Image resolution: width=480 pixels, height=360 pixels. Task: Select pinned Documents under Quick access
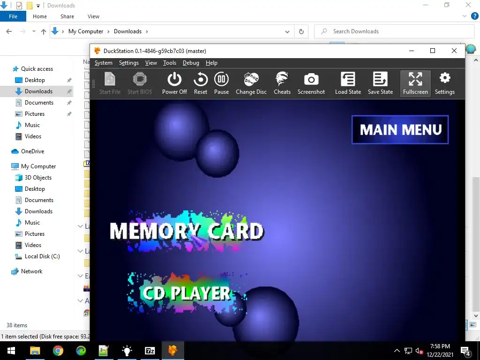39,103
